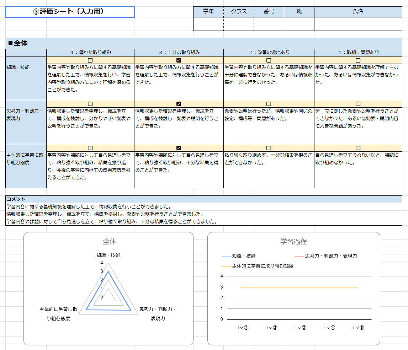Select the 1：取組に問題あり column header
This screenshot has width=408, height=350.
[358, 53]
